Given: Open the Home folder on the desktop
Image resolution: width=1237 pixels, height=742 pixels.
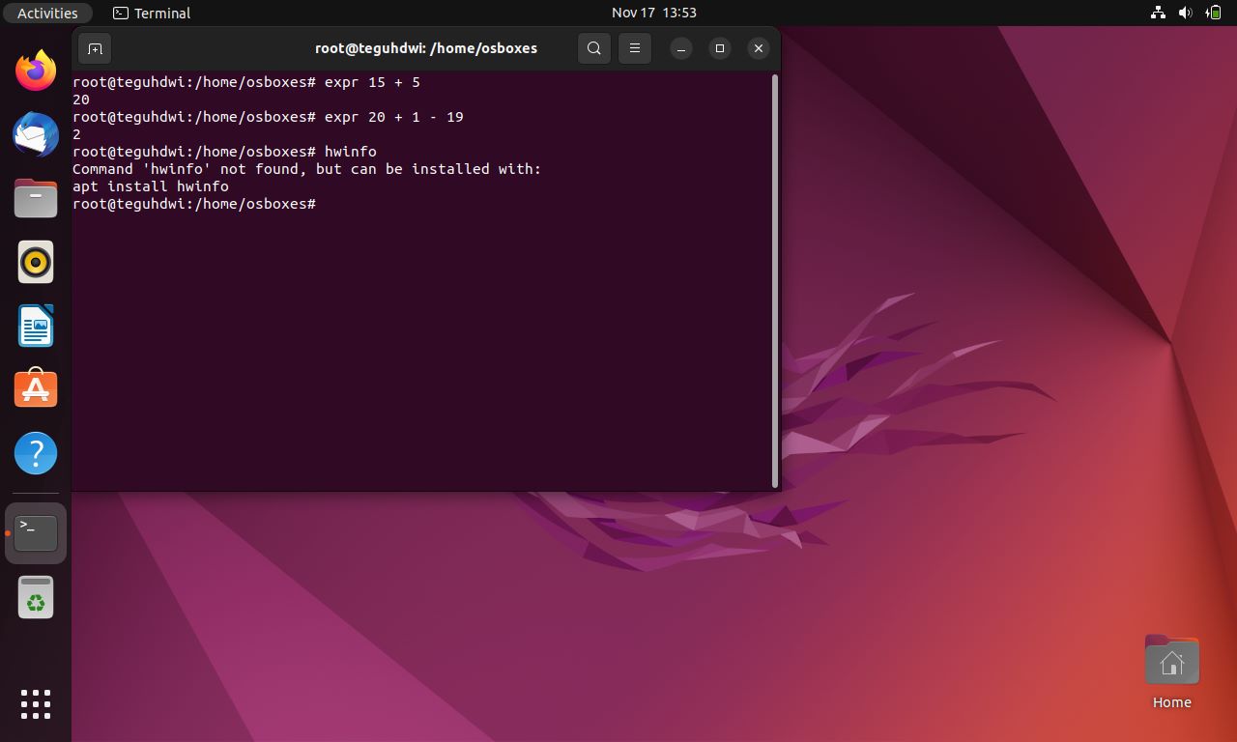Looking at the screenshot, I should [x=1171, y=661].
